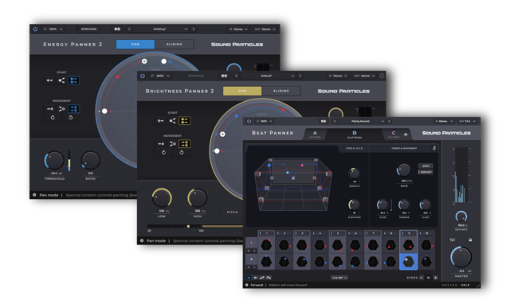
Task: Click A/B compare icon in Beat Panner
Action: (x=324, y=121)
